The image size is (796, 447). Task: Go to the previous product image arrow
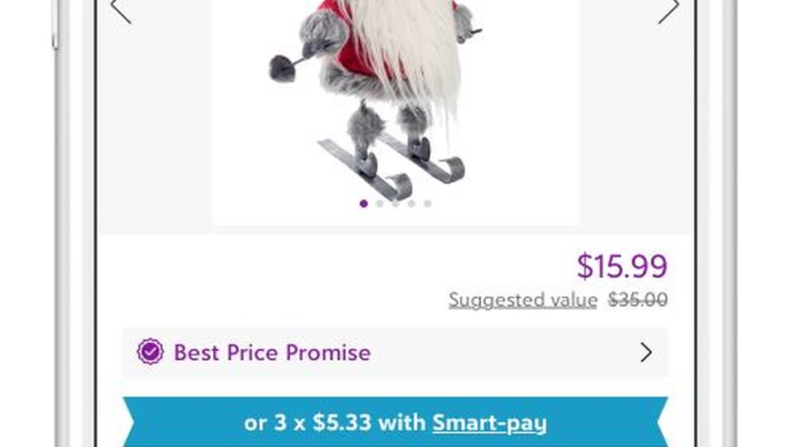click(x=121, y=10)
